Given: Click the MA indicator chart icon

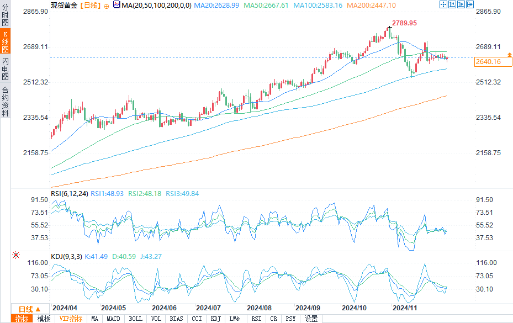Looking at the screenshot, I should 116,4.
